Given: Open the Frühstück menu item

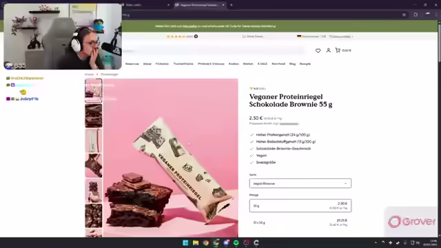Looking at the screenshot, I should pyautogui.click(x=162, y=64).
